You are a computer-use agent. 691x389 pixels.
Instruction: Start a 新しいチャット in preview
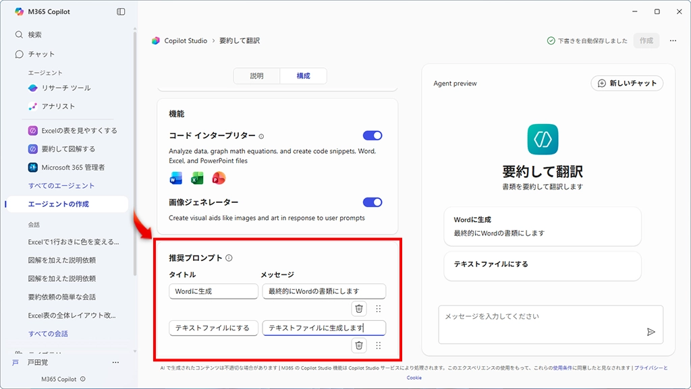click(x=627, y=83)
